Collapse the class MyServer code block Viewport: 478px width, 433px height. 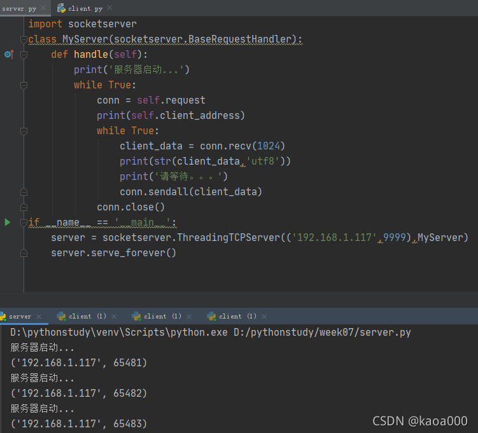click(x=24, y=39)
